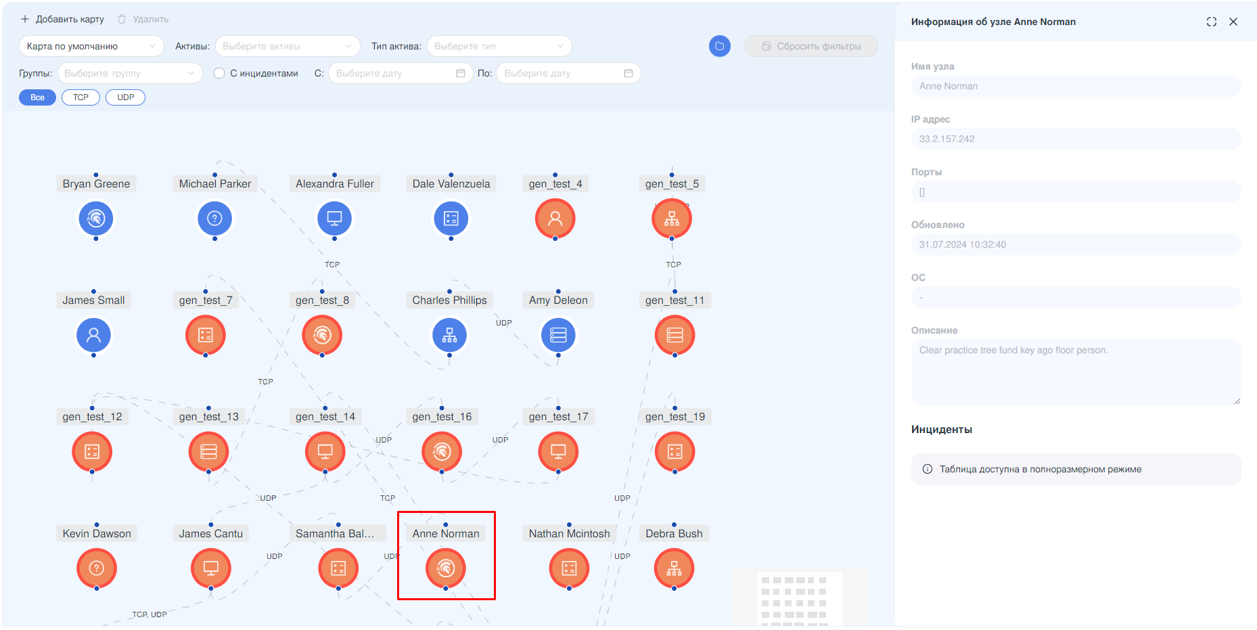Select the gen_test_4 user node icon
This screenshot has height=630, width=1257.
(555, 219)
